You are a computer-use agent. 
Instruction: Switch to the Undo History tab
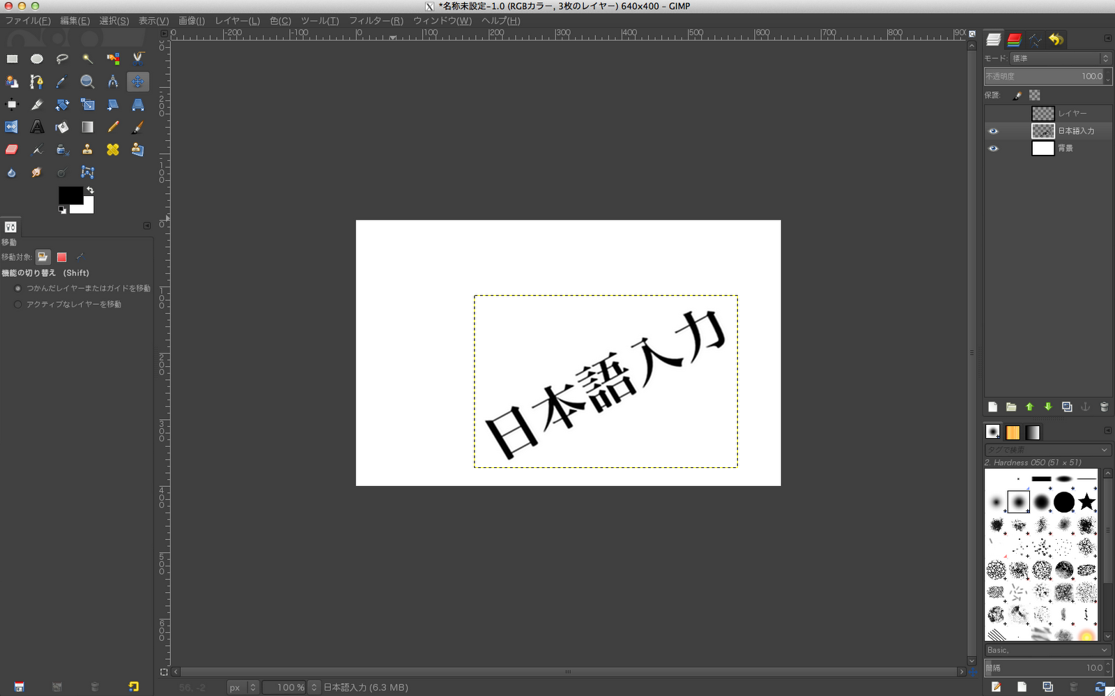click(1056, 40)
